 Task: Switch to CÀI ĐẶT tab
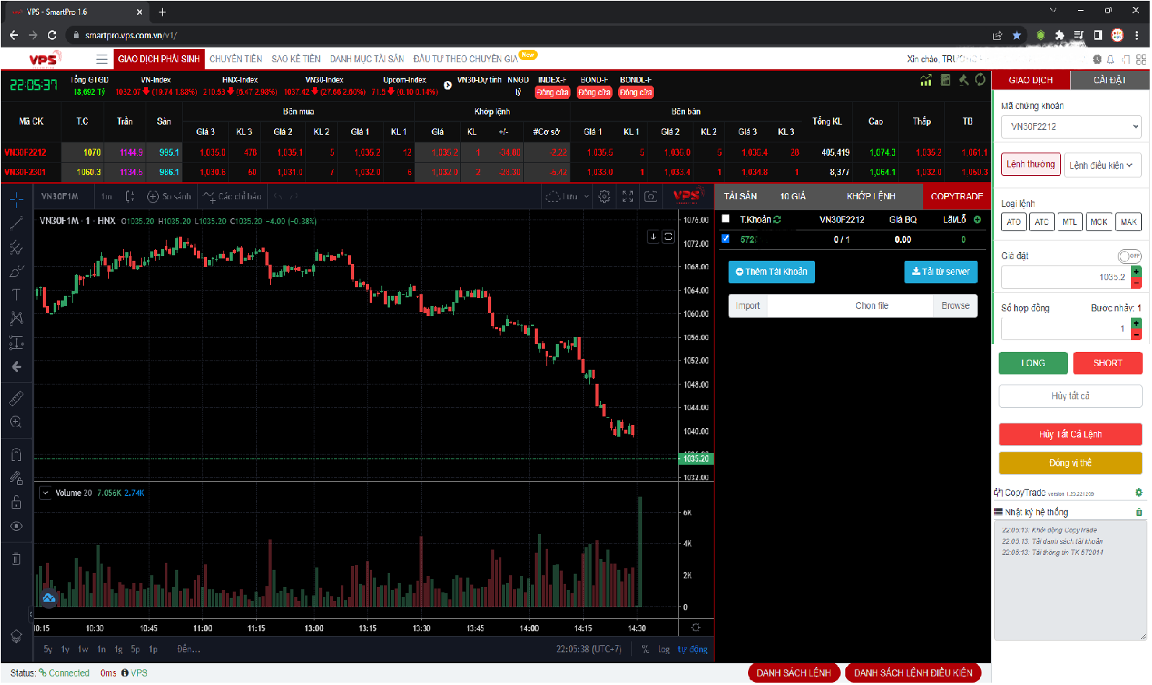[x=1109, y=80]
